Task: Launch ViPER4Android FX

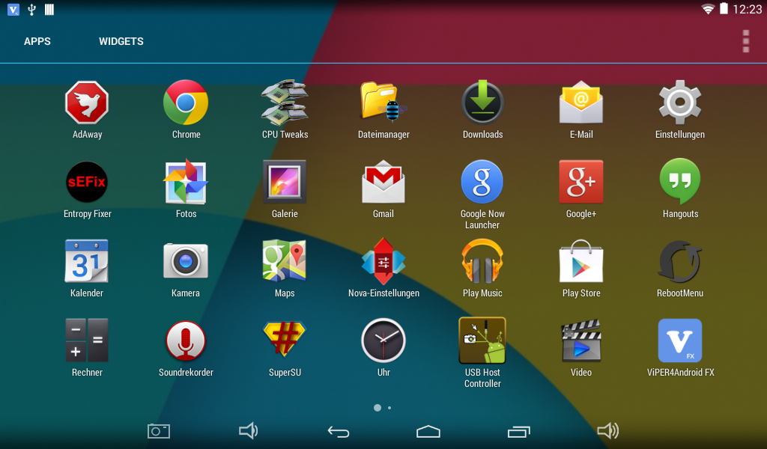Action: pos(680,340)
